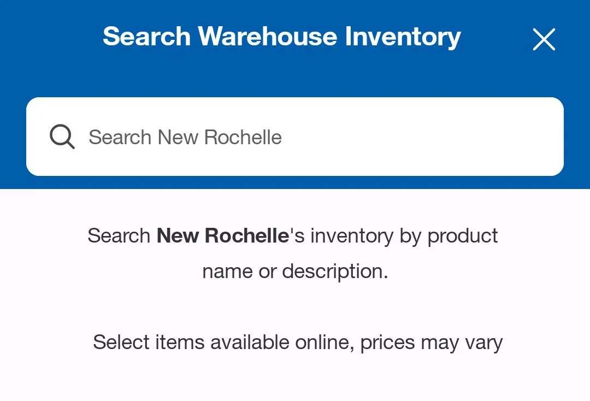This screenshot has width=590, height=401.
Task: Click the empty right side of search box
Action: coord(464,137)
